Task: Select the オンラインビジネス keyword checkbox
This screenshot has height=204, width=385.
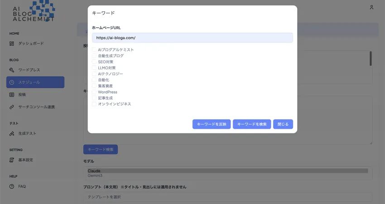Action: pos(94,104)
